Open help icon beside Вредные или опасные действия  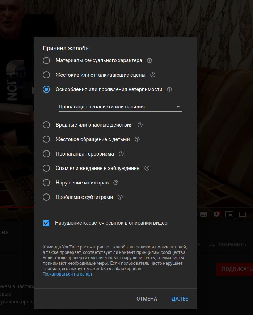tap(140, 125)
